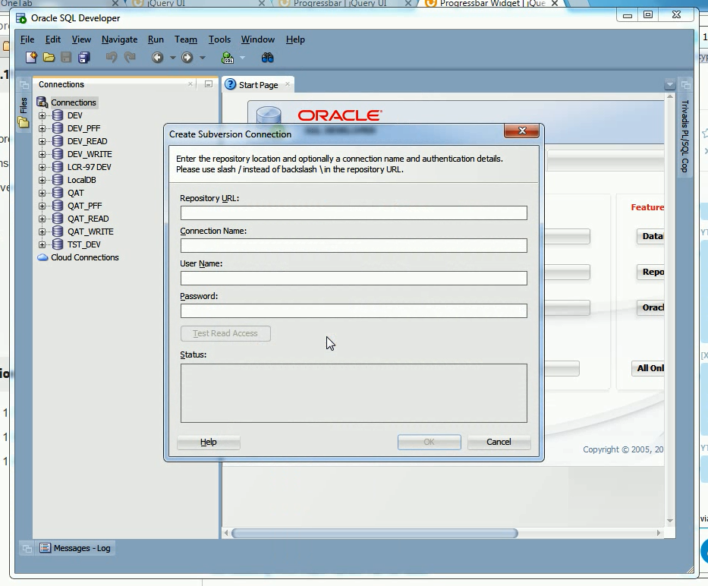Click the Start Page help icon
The width and height of the screenshot is (708, 586).
[230, 84]
